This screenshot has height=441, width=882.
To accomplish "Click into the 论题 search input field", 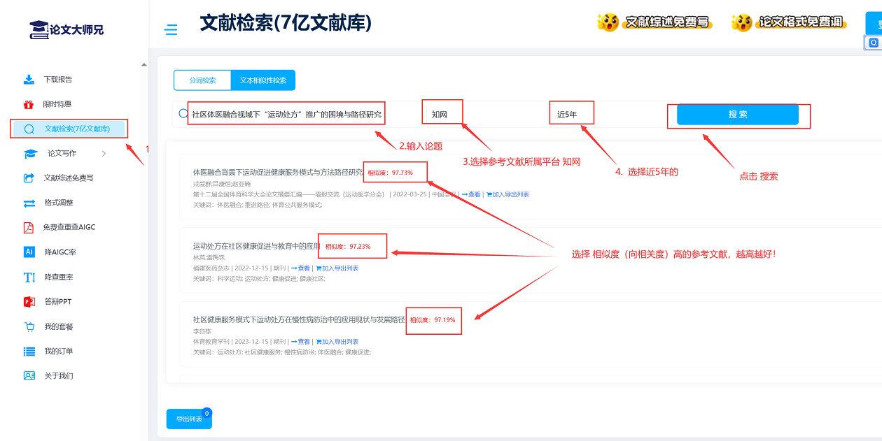I will point(287,115).
